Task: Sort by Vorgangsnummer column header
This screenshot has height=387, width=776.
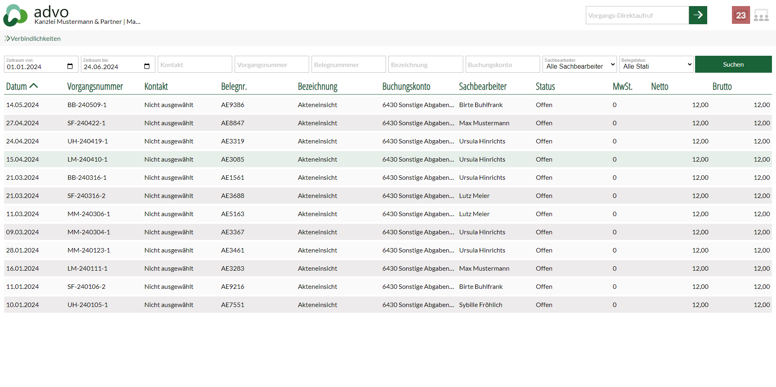Action: pos(95,86)
